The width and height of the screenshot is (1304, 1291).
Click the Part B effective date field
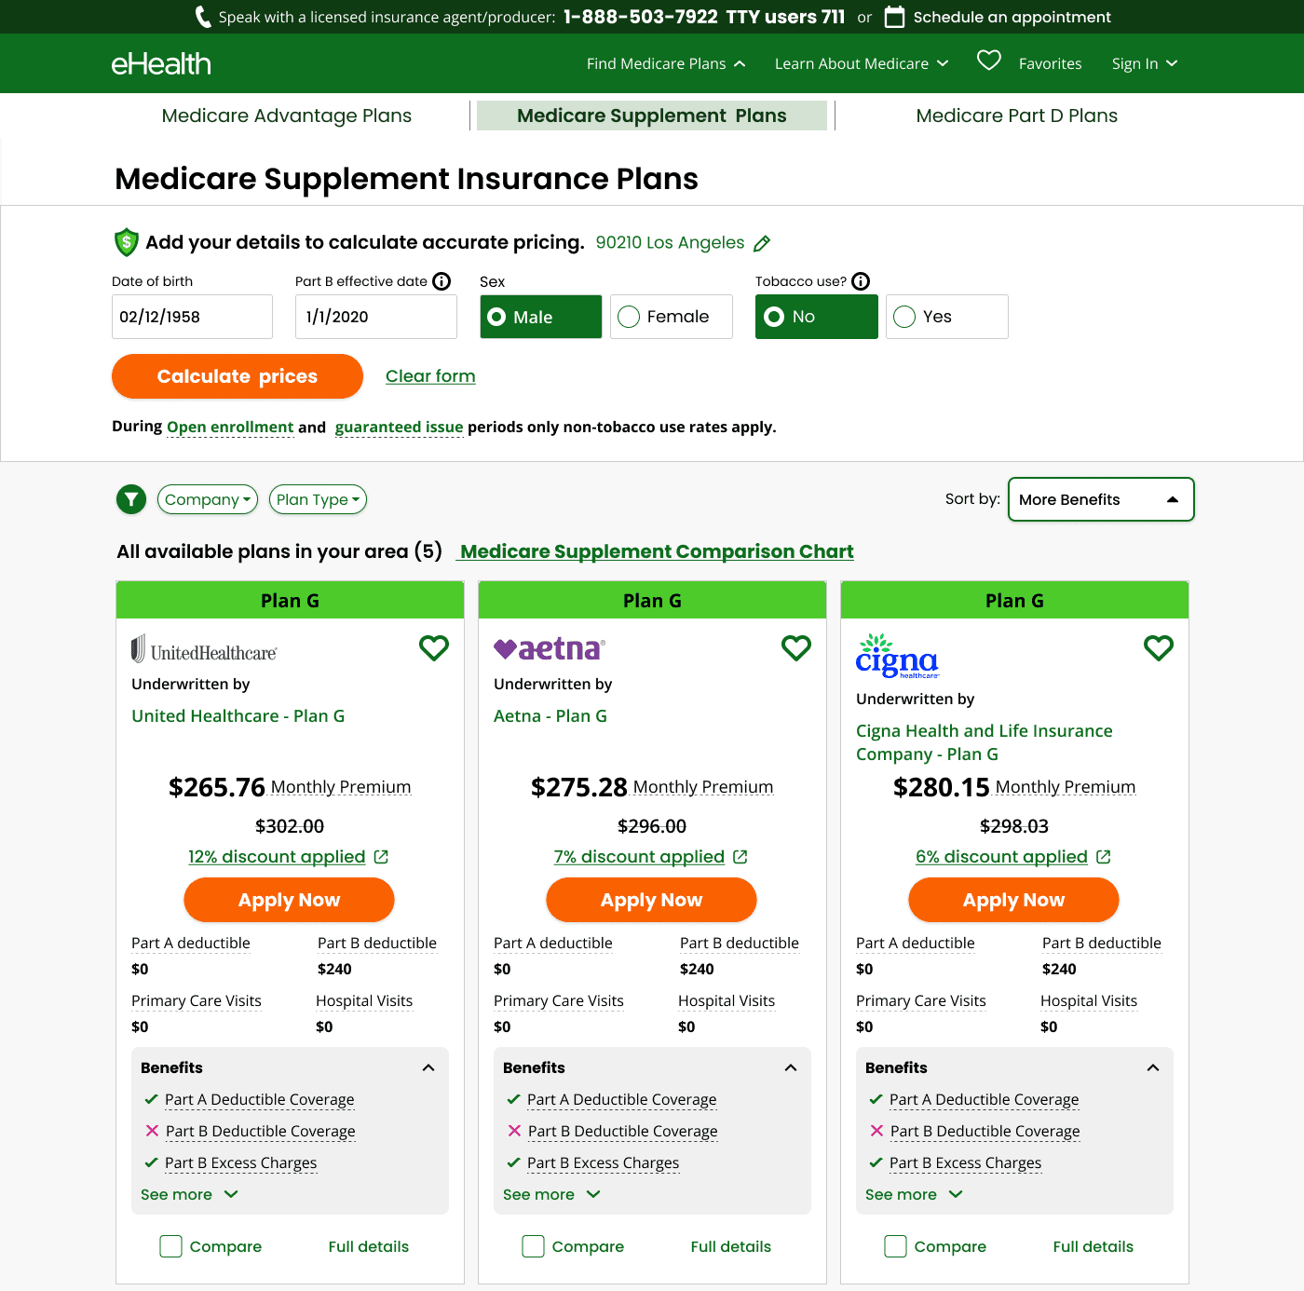pos(375,317)
